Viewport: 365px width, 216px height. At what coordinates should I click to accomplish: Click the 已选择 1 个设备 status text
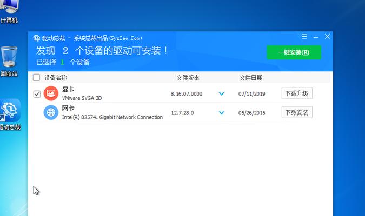(63, 62)
